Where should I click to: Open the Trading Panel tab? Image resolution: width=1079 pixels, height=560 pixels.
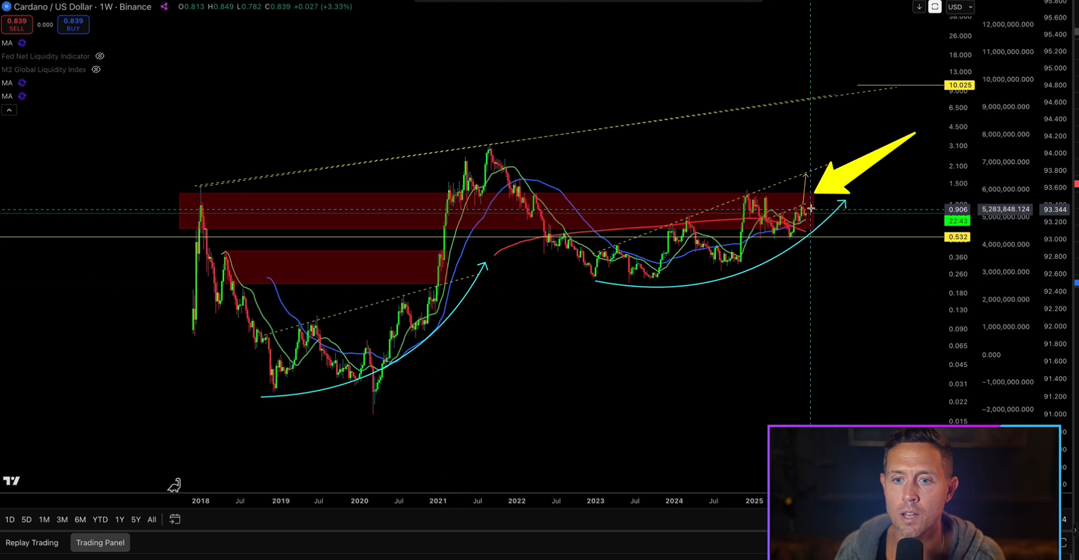[100, 542]
